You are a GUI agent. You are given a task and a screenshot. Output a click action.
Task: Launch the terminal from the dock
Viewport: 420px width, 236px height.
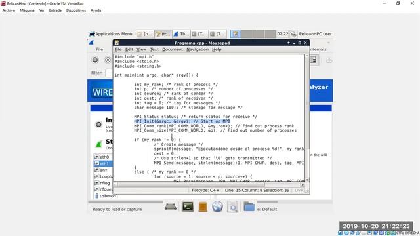coord(188,206)
